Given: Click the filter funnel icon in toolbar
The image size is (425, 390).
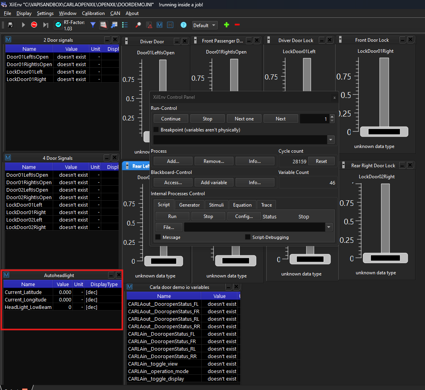Looking at the screenshot, I should tap(93, 25).
